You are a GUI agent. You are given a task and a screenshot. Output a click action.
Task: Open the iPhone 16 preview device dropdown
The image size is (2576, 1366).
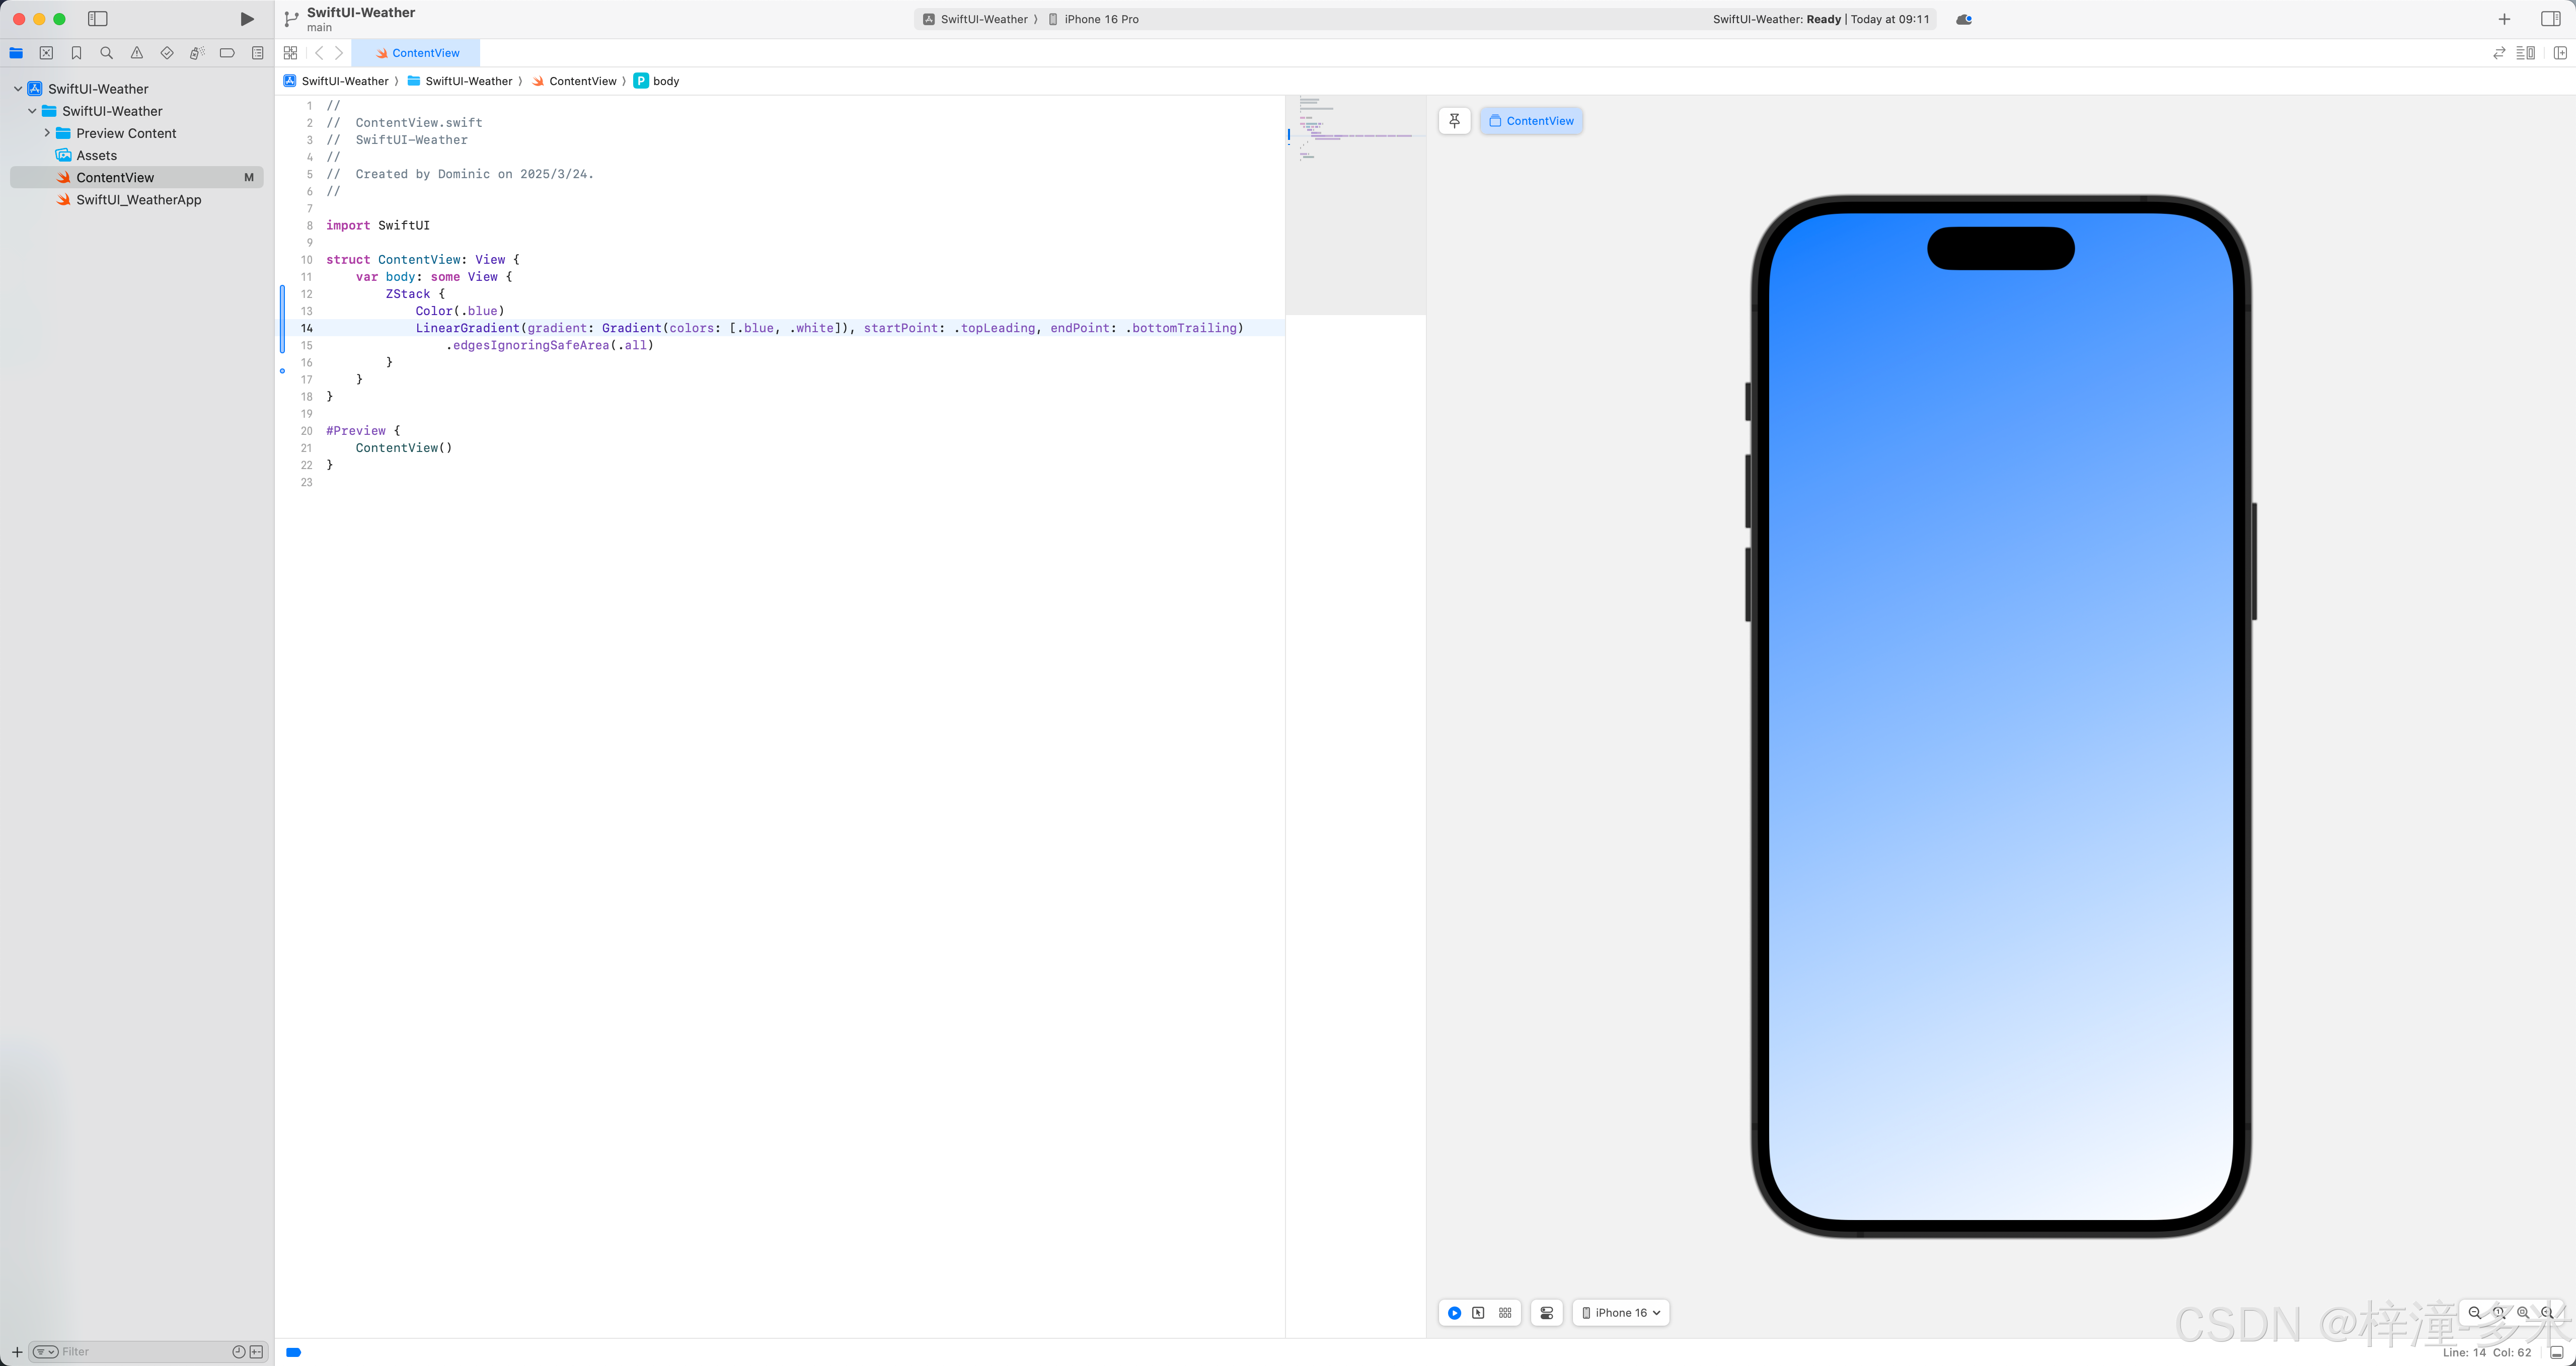click(x=1621, y=1313)
